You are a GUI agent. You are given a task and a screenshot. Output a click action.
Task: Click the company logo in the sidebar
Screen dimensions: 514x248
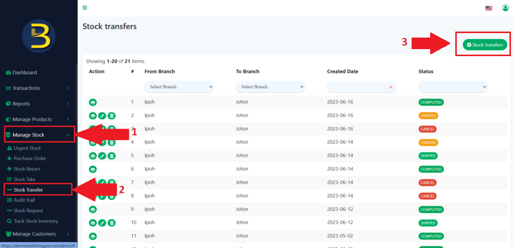pyautogui.click(x=38, y=36)
